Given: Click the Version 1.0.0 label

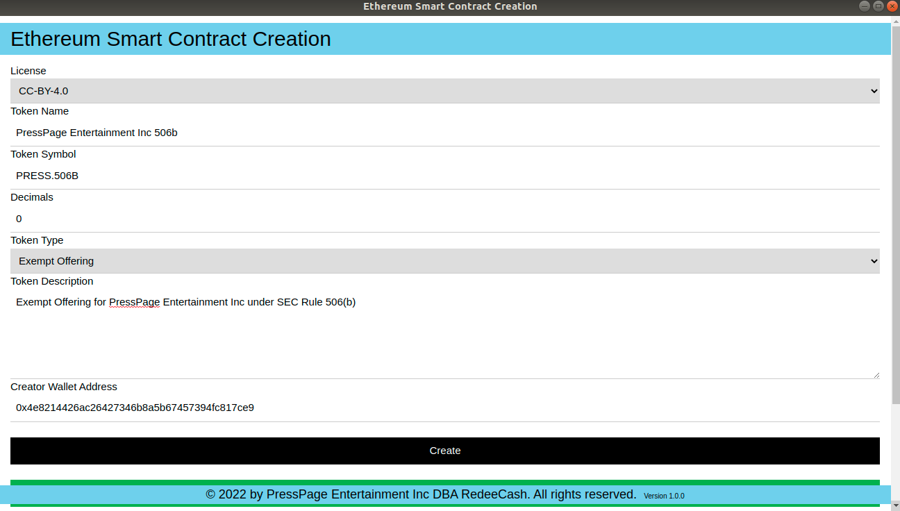Looking at the screenshot, I should (x=663, y=496).
